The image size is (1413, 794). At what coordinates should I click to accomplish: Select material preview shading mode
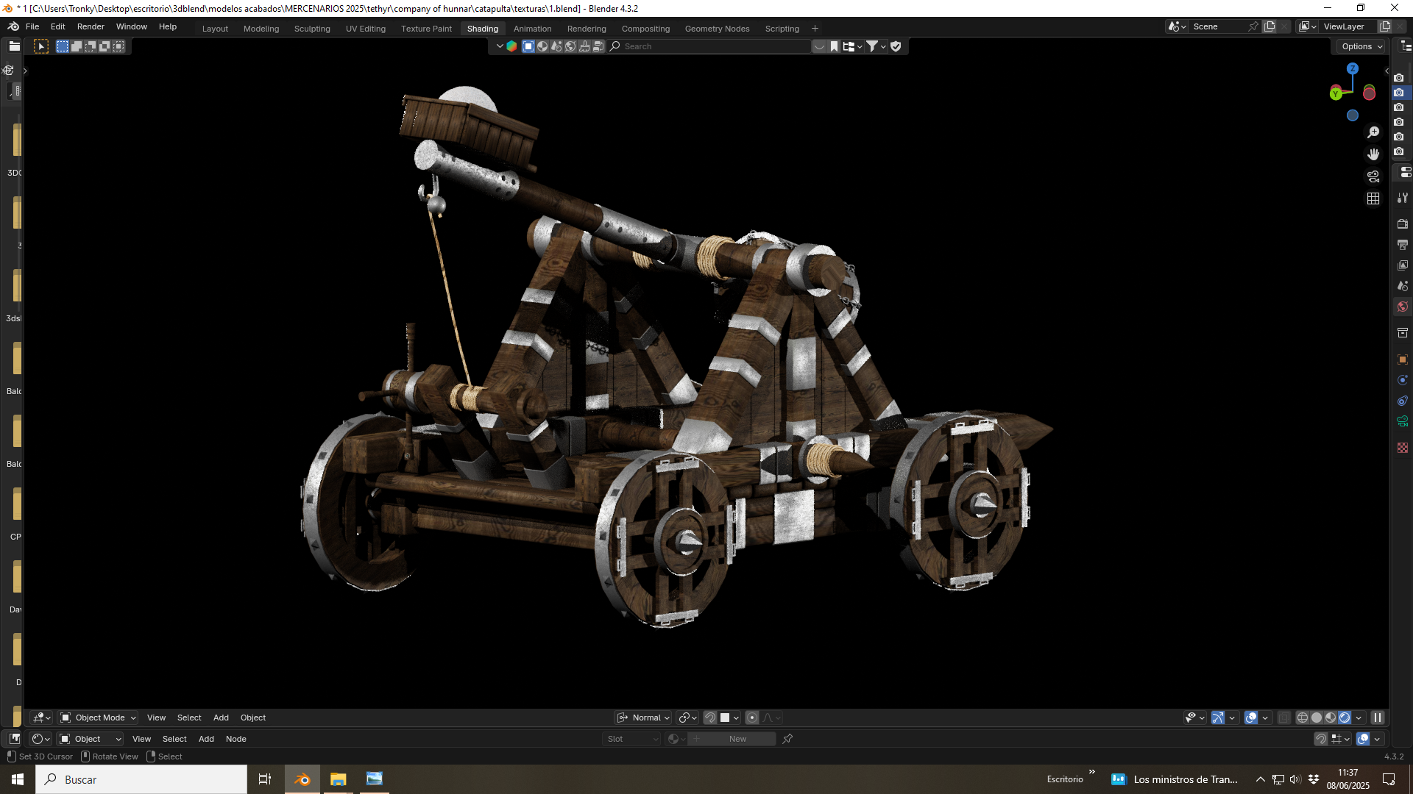1331,718
